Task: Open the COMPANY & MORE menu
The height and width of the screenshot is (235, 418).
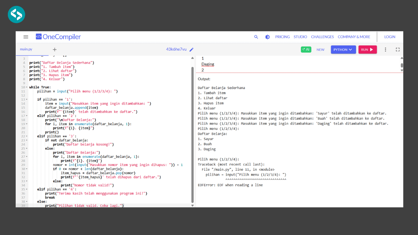Action: pos(354,37)
